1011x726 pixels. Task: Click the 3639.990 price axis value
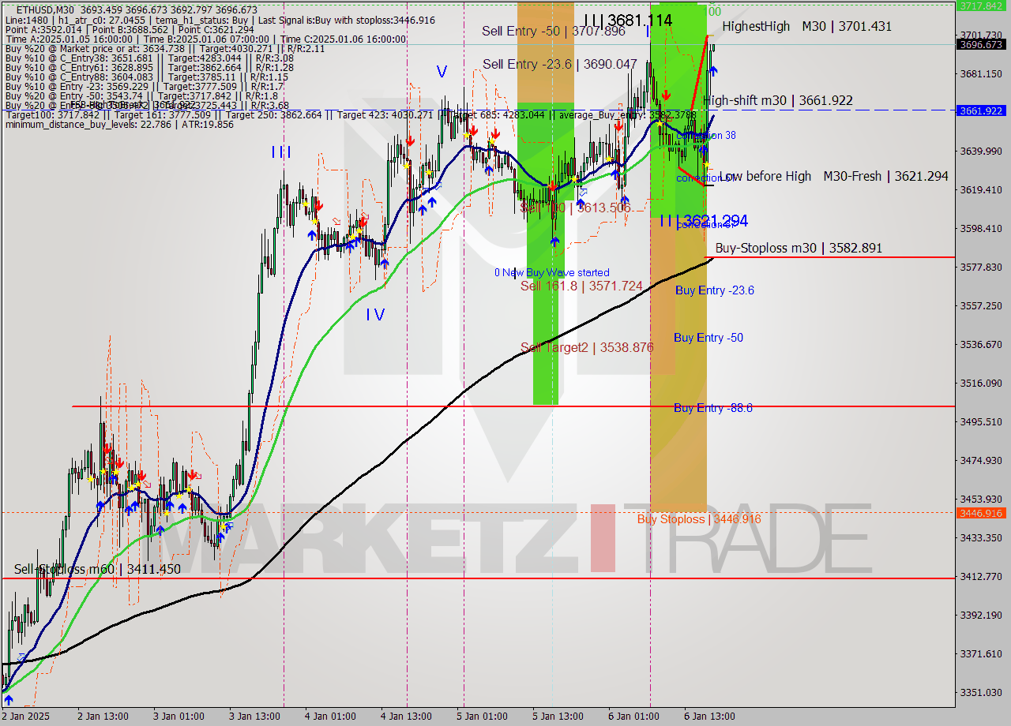[980, 151]
